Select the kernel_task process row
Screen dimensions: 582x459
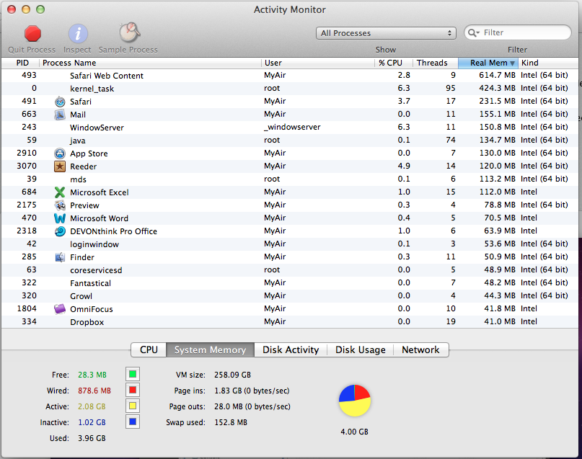289,88
